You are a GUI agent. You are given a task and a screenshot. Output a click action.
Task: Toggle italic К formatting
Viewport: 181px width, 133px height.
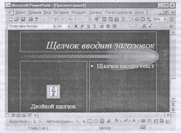point(82,26)
